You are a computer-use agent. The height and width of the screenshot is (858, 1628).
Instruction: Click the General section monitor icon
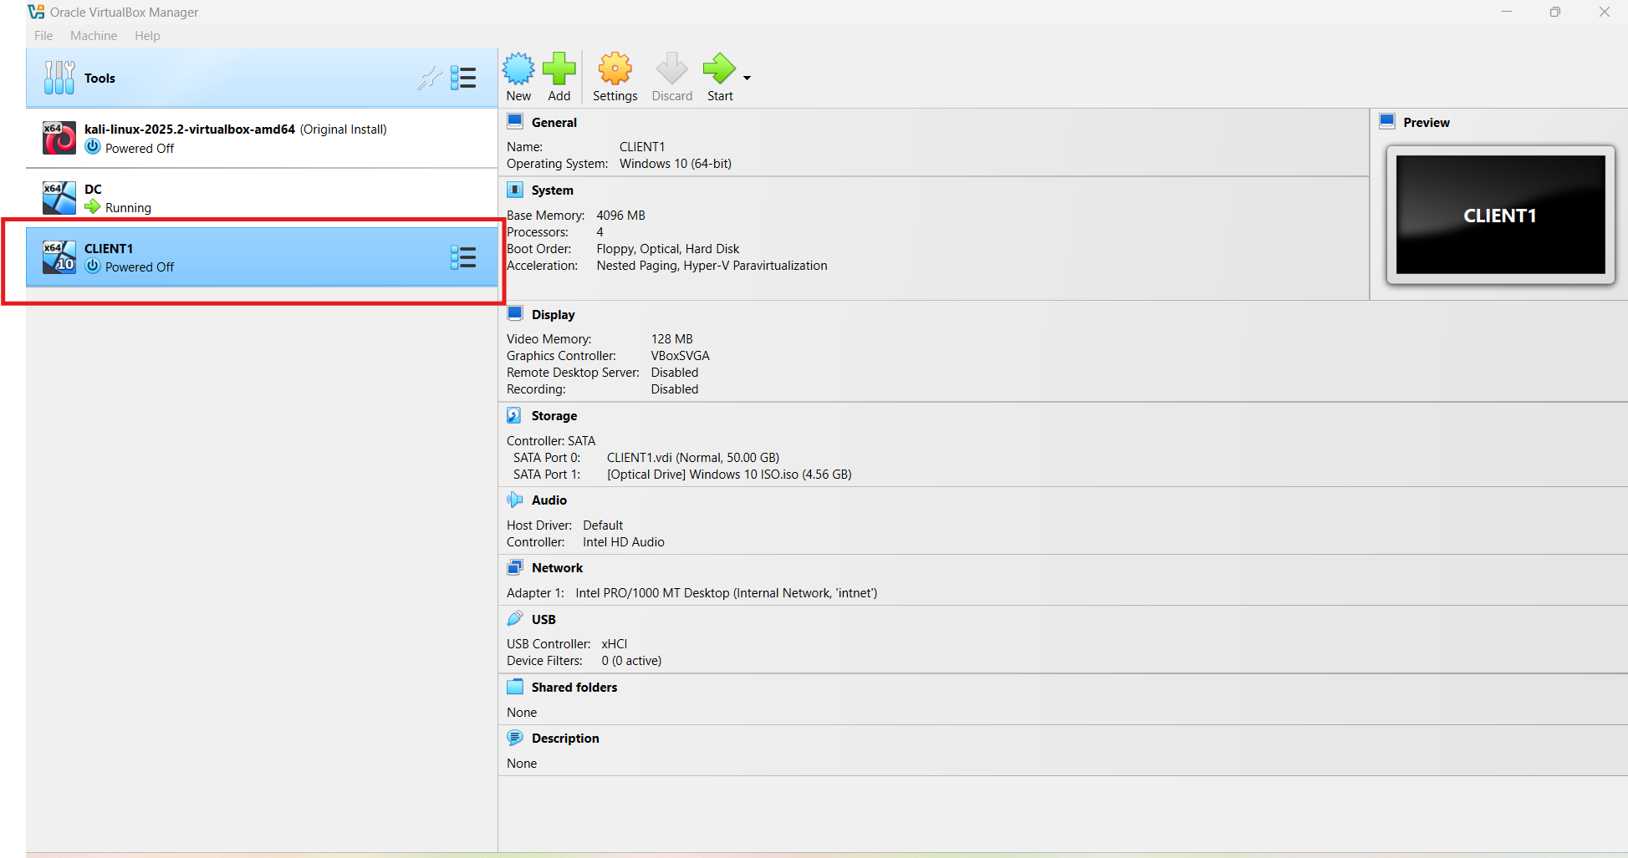515,122
